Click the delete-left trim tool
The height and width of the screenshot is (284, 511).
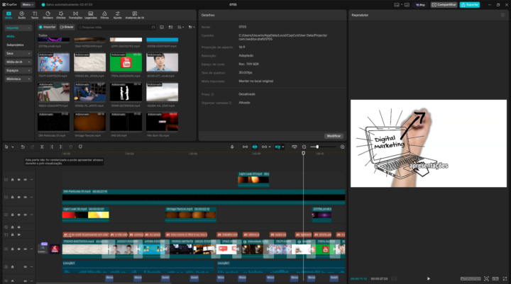coord(52,147)
